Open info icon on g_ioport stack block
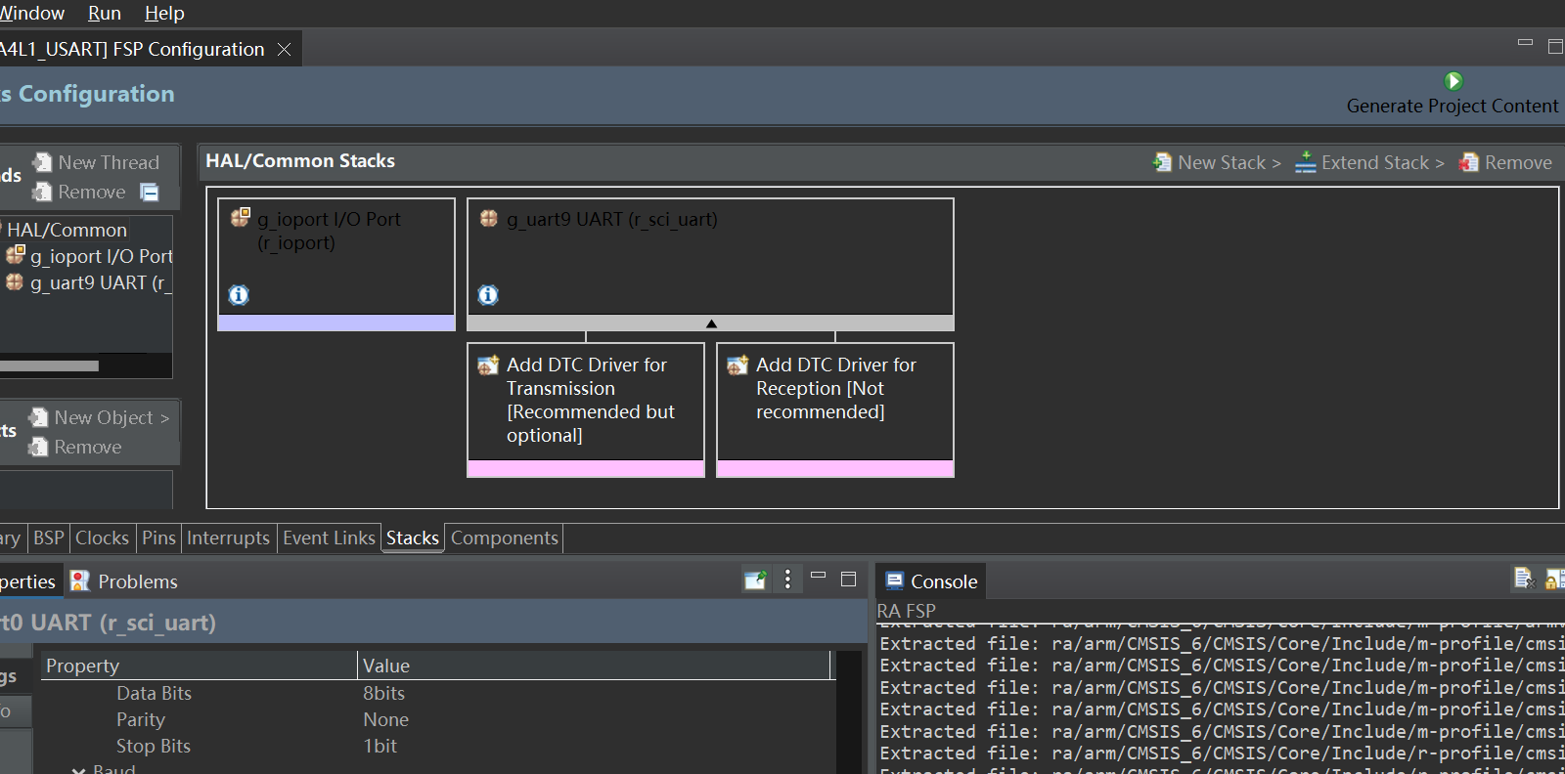This screenshot has height=774, width=1565. pyautogui.click(x=239, y=294)
